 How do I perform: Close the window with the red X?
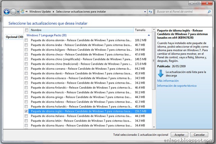pyautogui.click(x=207, y=3)
